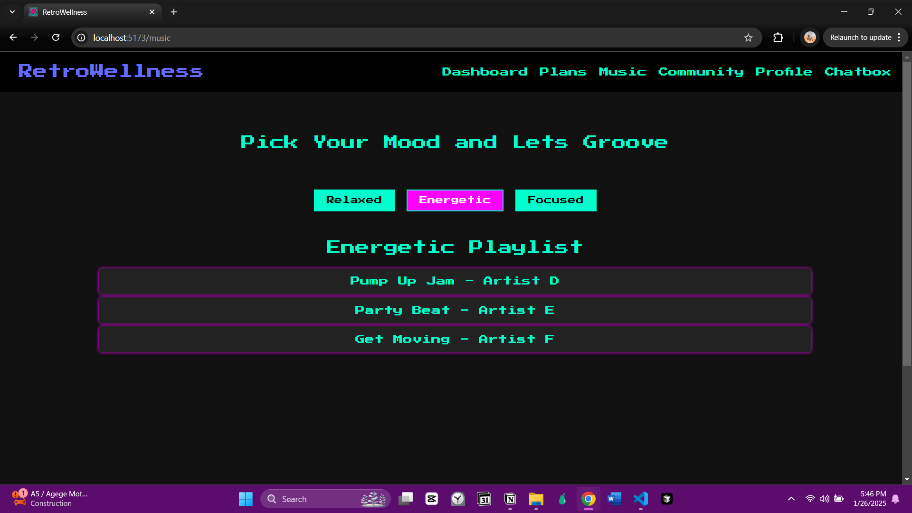The width and height of the screenshot is (912, 513).
Task: Open Notion from the taskbar
Action: point(510,499)
